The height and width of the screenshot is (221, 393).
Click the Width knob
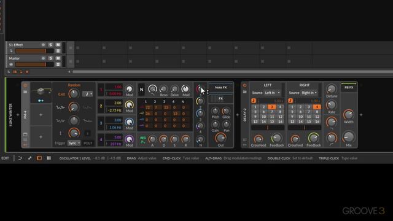348,115
